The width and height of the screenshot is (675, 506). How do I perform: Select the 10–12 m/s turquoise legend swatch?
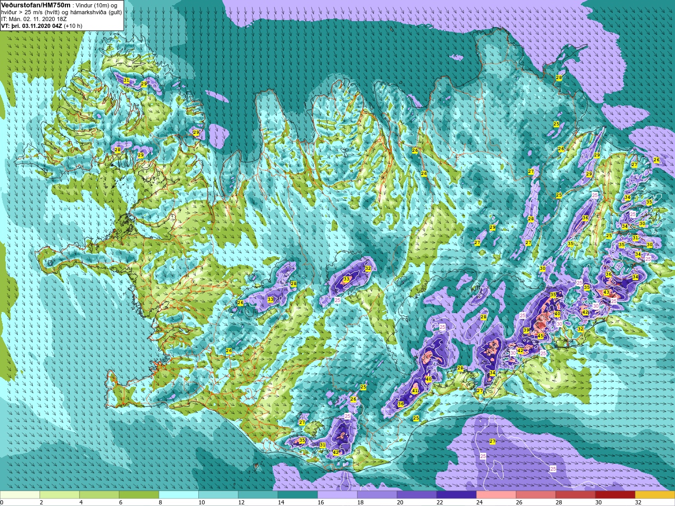click(x=218, y=494)
